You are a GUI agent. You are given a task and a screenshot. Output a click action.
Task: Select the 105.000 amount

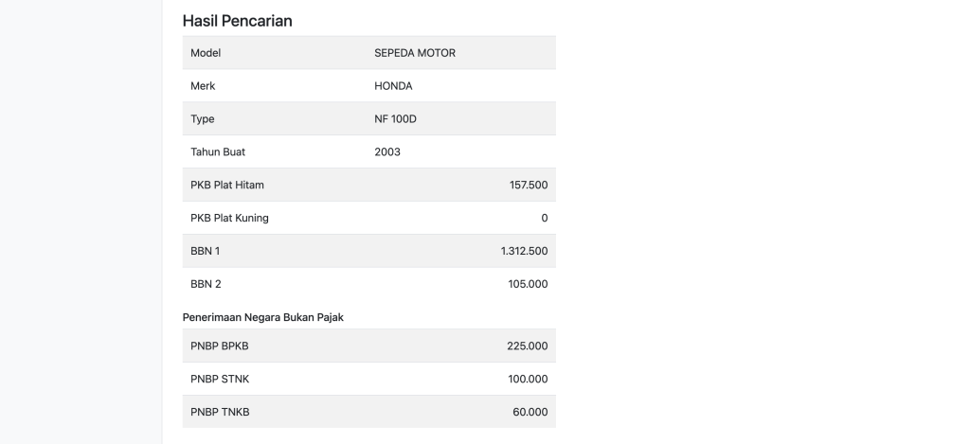tap(529, 284)
